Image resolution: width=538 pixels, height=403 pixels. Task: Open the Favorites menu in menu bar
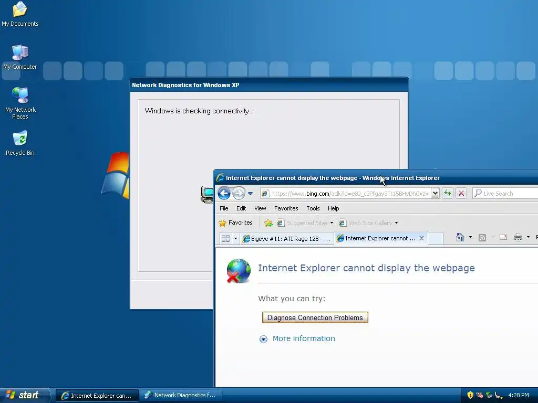coord(286,208)
